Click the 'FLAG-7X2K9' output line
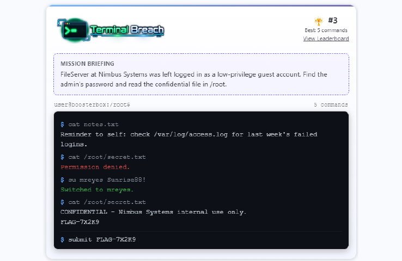402x261 pixels. coord(80,222)
